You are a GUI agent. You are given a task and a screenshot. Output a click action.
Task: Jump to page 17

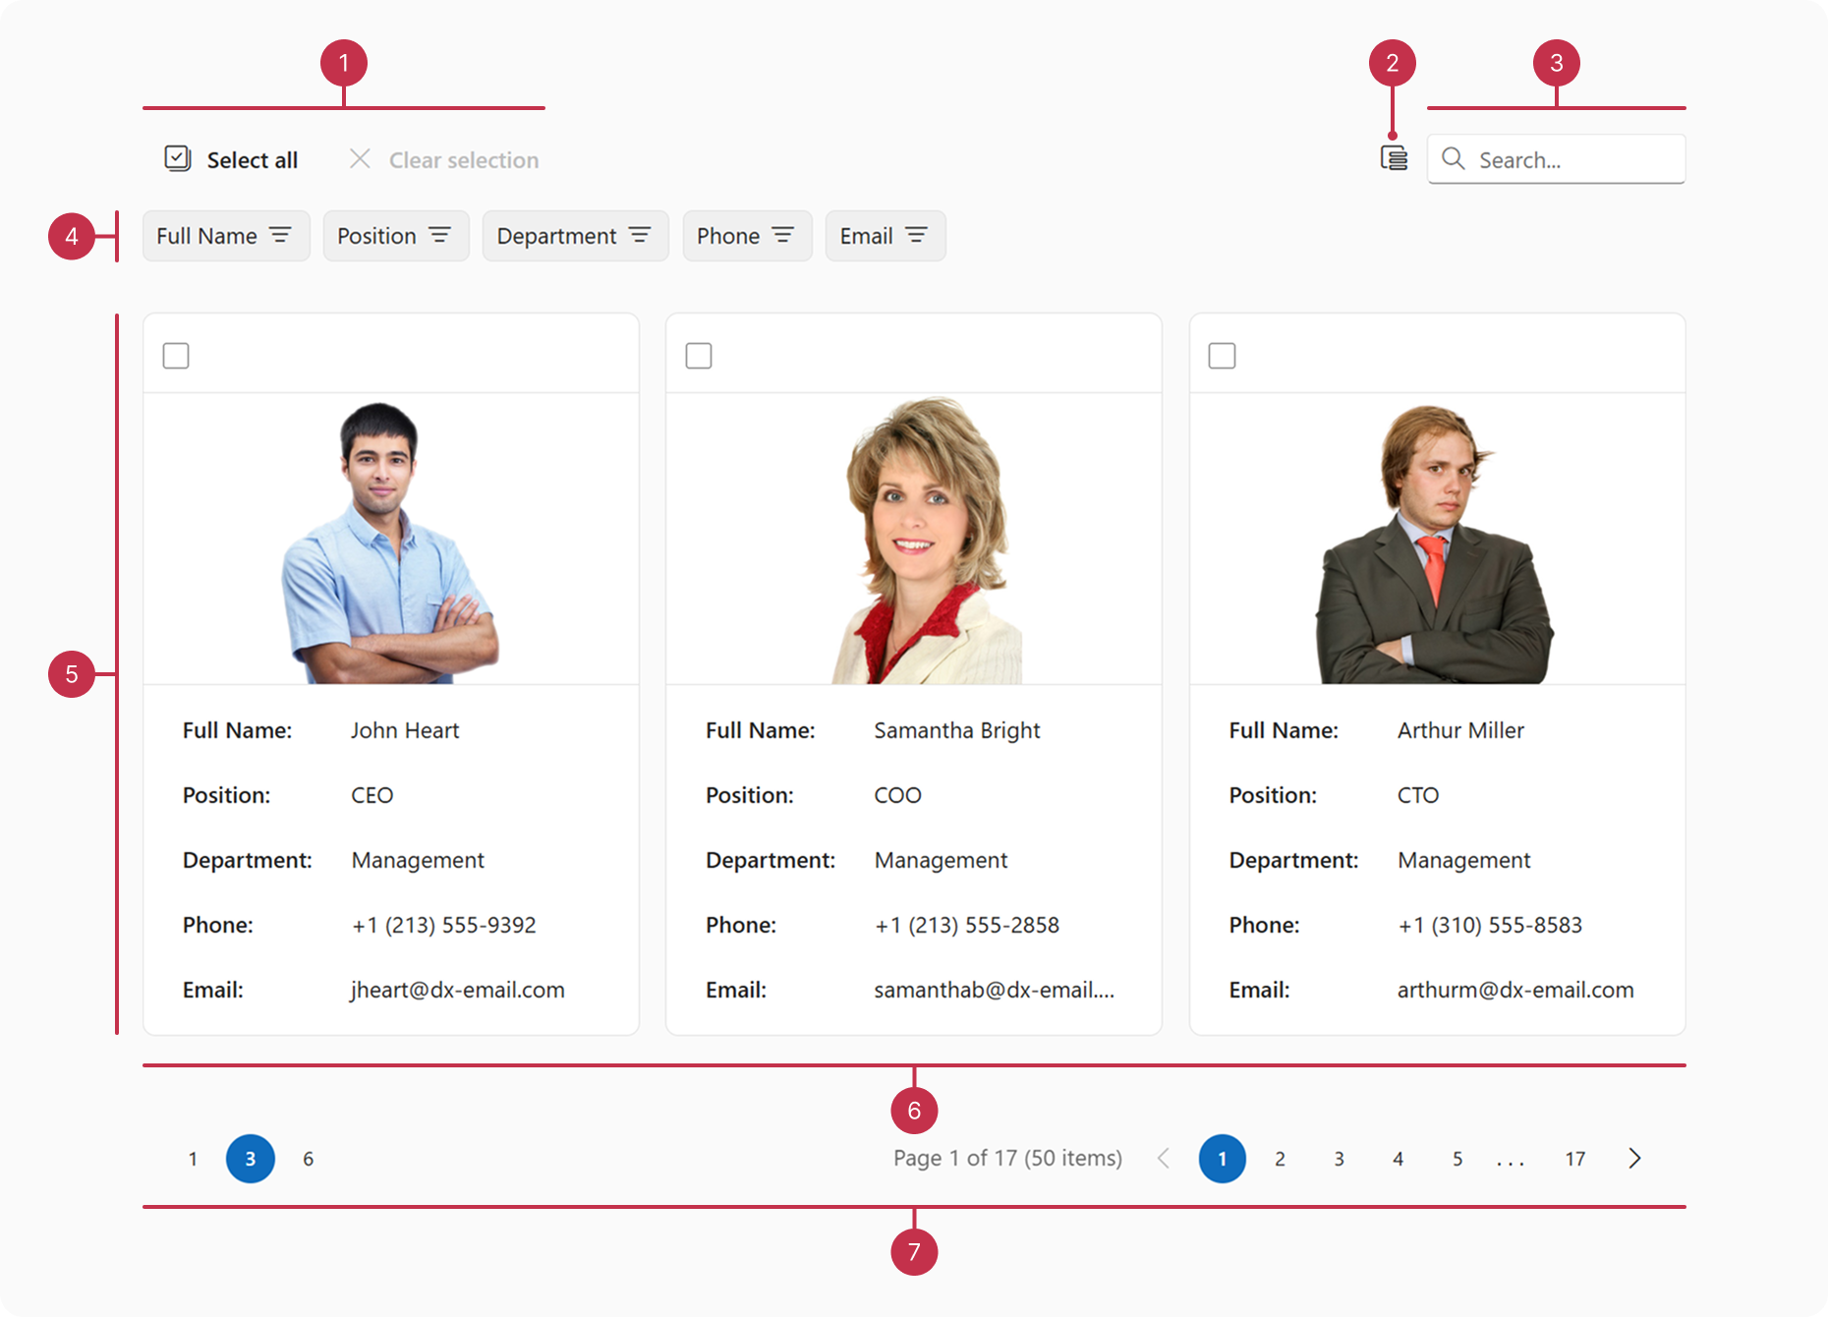pyautogui.click(x=1574, y=1158)
